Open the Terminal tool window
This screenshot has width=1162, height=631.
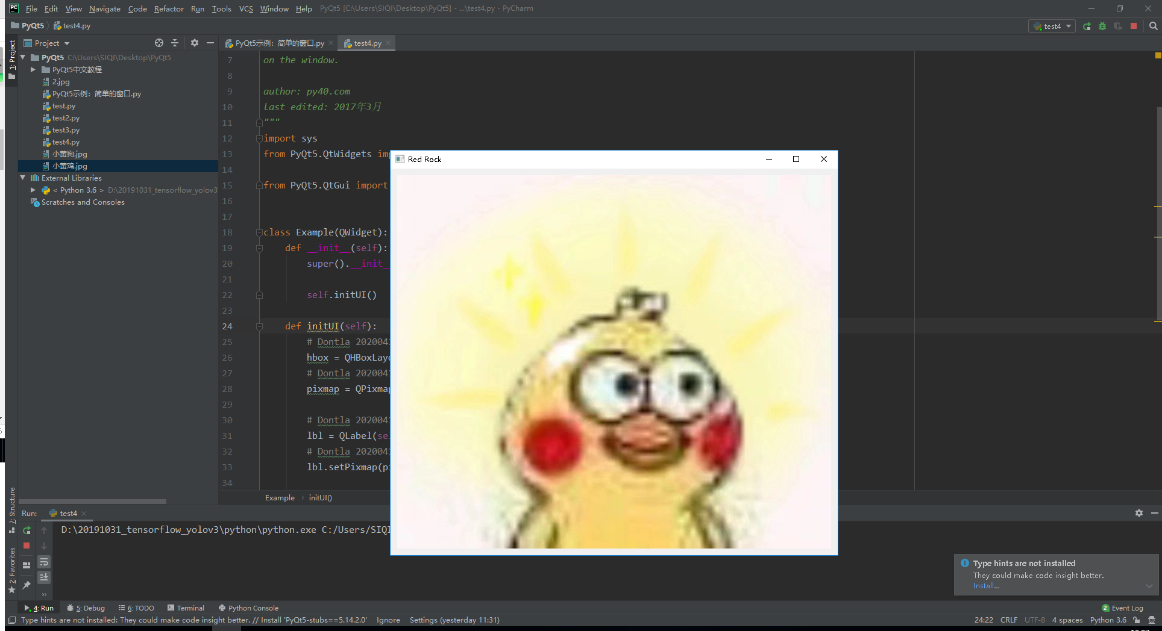pyautogui.click(x=186, y=608)
